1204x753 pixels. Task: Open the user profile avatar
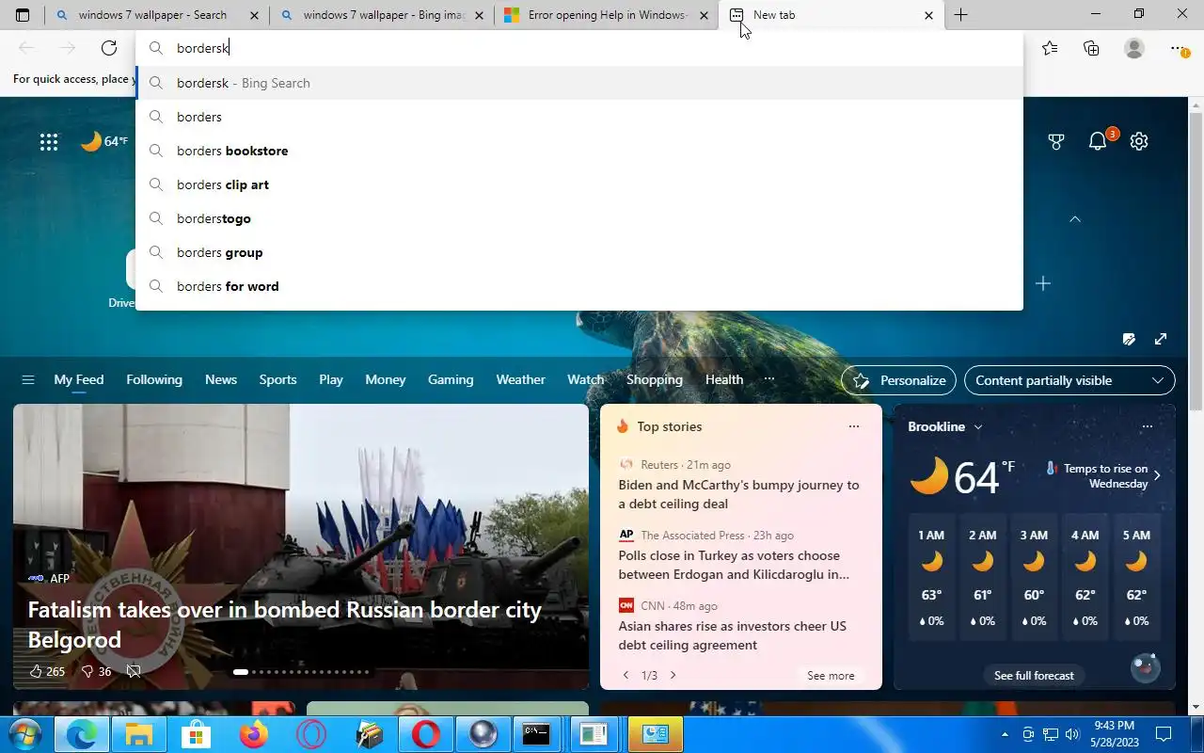(x=1134, y=48)
